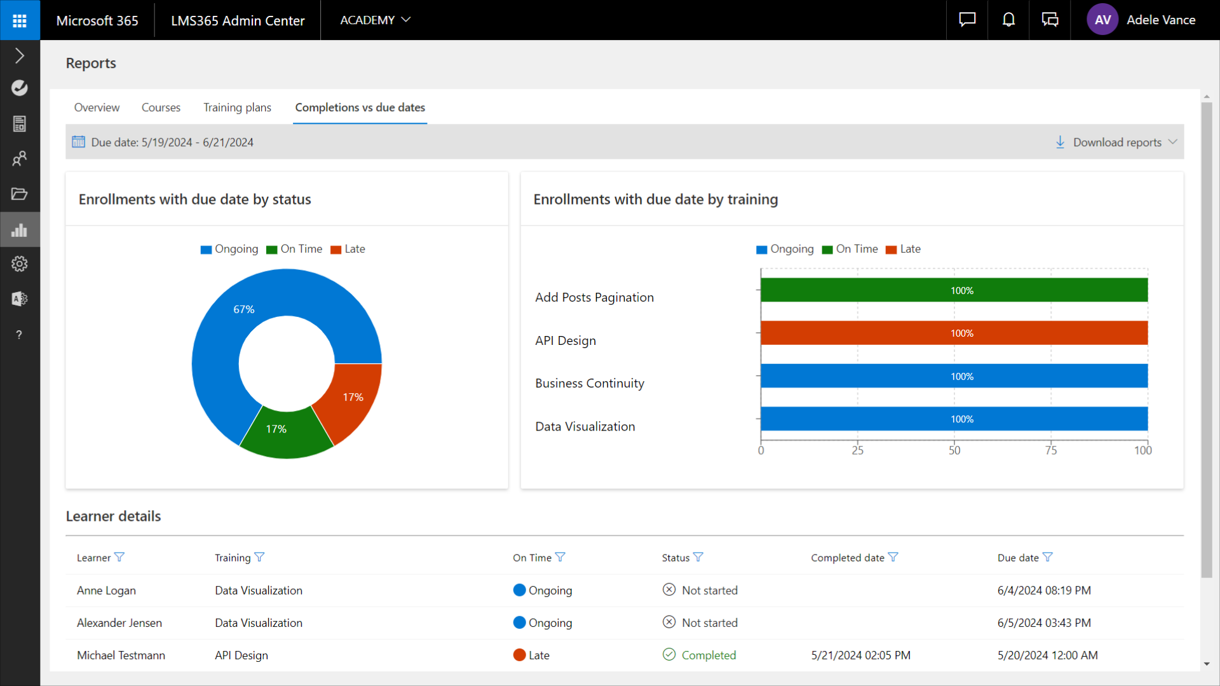The height and width of the screenshot is (686, 1220).
Task: Switch to the Training plans tab
Action: (x=237, y=107)
